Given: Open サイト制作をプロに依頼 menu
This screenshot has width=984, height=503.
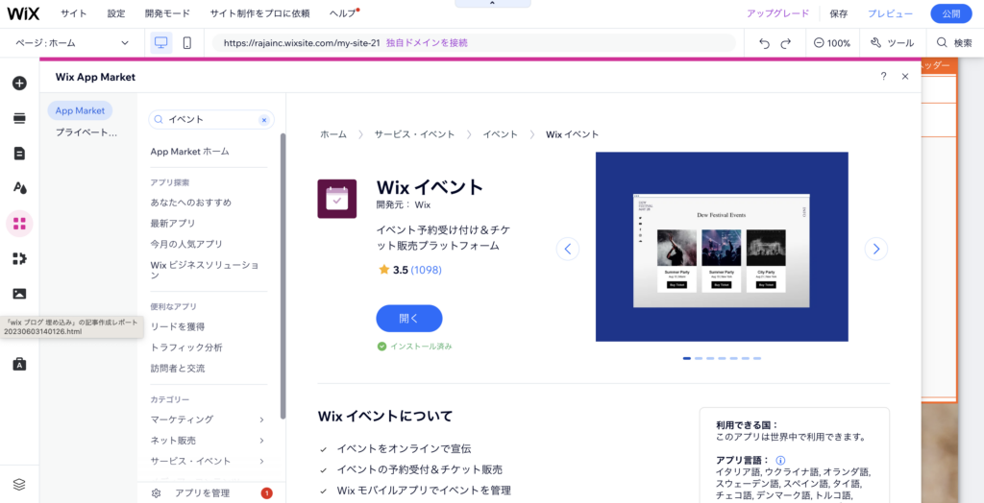Looking at the screenshot, I should (x=259, y=13).
